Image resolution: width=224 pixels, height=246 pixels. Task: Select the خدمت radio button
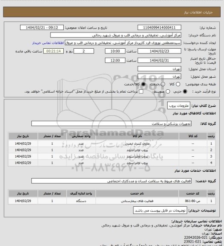[x=163, y=84]
